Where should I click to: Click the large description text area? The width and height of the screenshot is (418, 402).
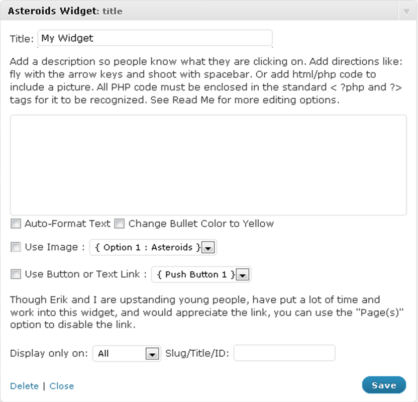pos(208,165)
